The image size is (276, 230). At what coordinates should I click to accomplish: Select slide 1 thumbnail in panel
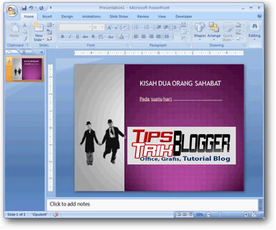click(25, 69)
